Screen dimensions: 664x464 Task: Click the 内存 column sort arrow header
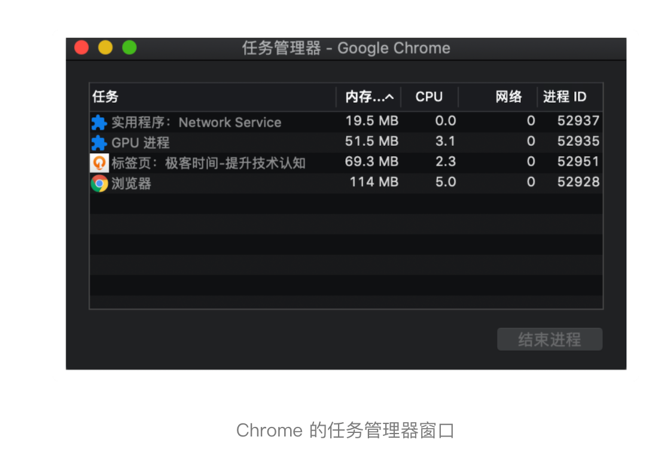tap(369, 97)
